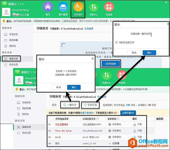
Task: Download Arial font
Action: pos(137,137)
